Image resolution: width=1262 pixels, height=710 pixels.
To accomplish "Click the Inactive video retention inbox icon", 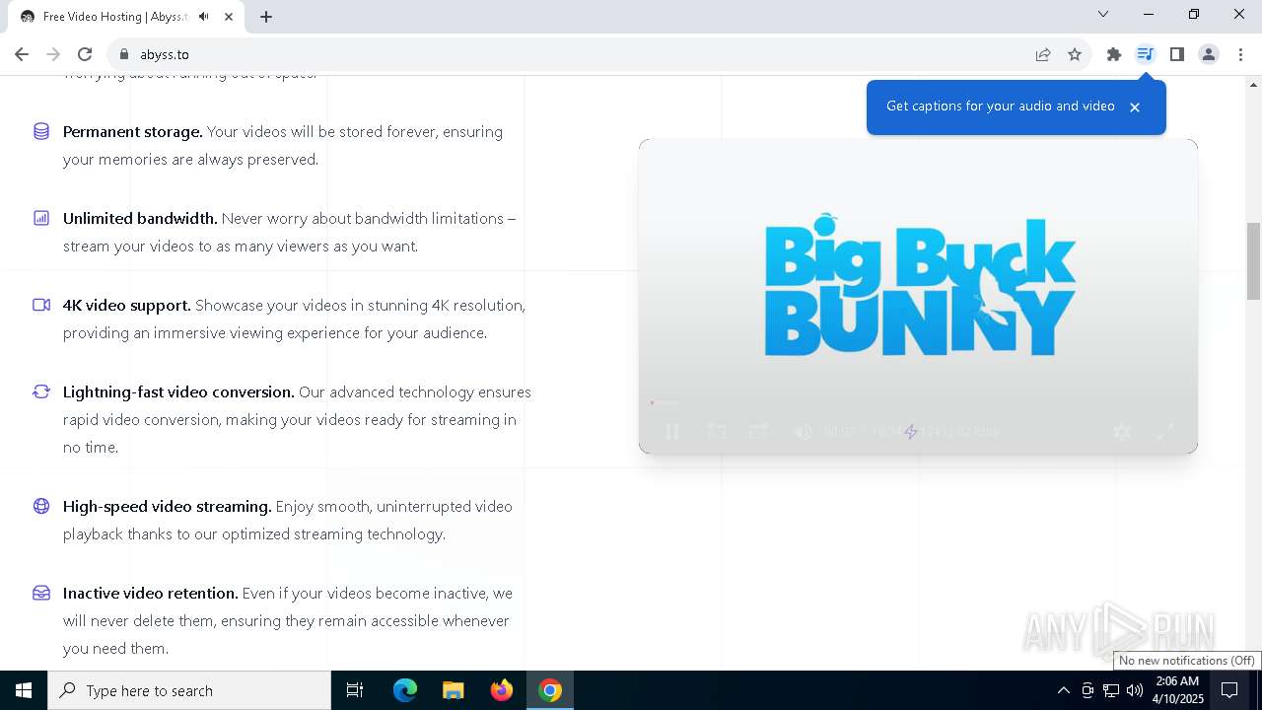I will pyautogui.click(x=41, y=593).
